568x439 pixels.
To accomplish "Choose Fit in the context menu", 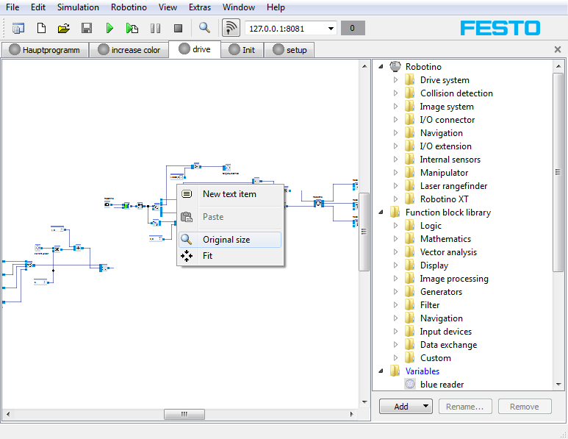I will click(230, 256).
